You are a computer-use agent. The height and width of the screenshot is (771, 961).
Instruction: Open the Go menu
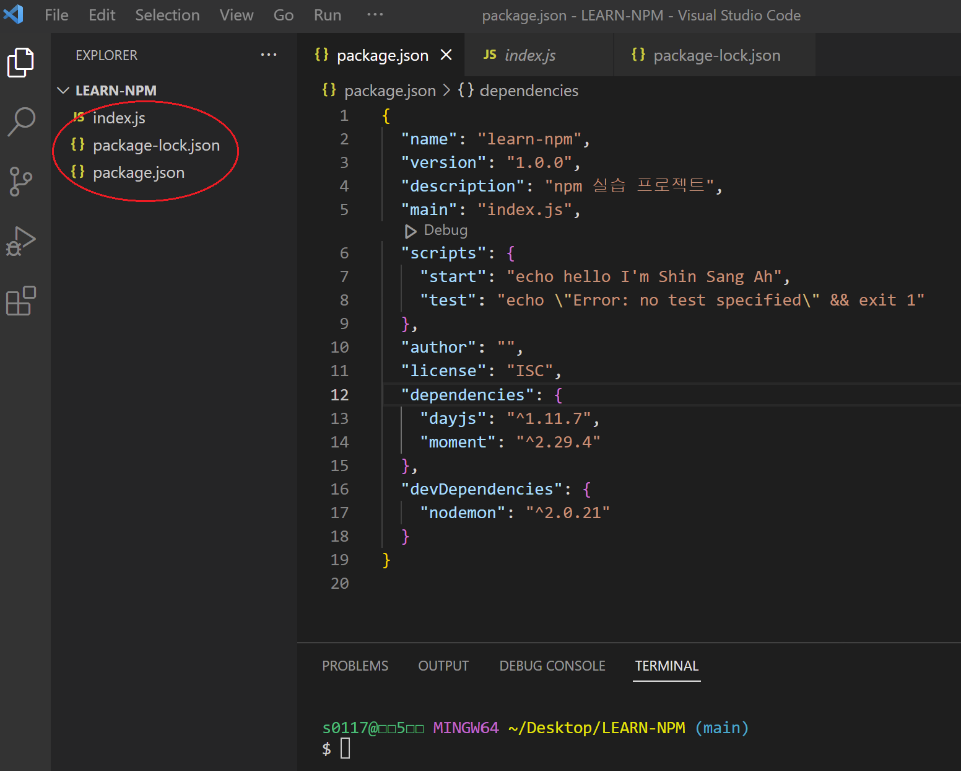click(x=284, y=15)
